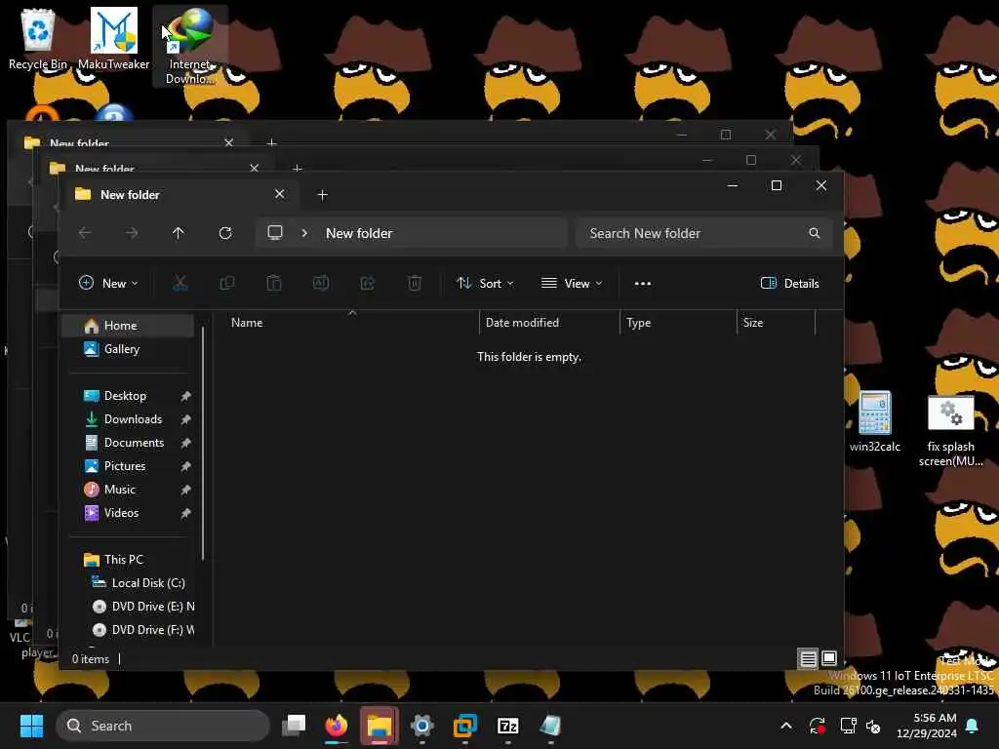Open the Windows Start menu
Viewport: 999px width, 749px height.
[x=31, y=726]
